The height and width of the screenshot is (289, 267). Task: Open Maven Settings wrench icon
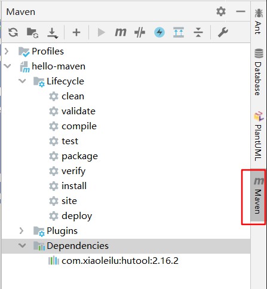tap(223, 32)
